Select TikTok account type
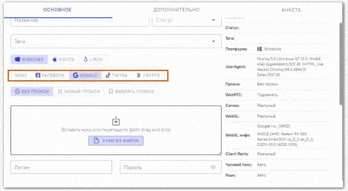 tap(116, 75)
